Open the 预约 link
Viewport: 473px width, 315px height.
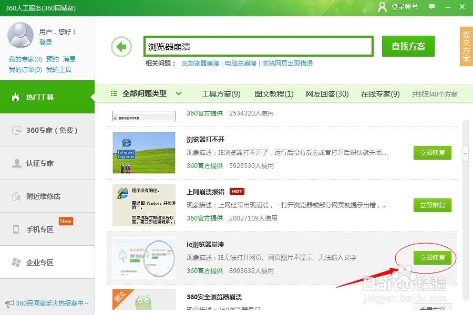click(x=53, y=59)
